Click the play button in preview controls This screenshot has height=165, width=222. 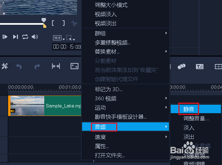tap(5, 37)
